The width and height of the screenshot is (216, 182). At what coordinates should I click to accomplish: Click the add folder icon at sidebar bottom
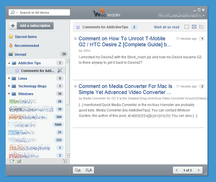[19, 161]
